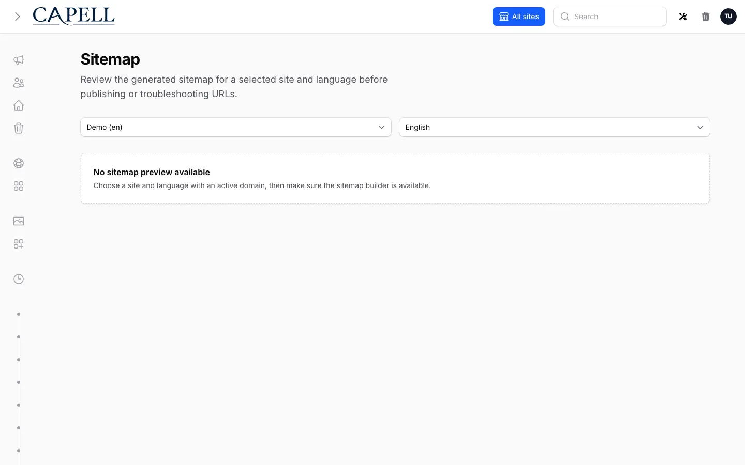Open the megaphone announcements sidebar icon
Image resolution: width=745 pixels, height=465 pixels.
tap(19, 60)
